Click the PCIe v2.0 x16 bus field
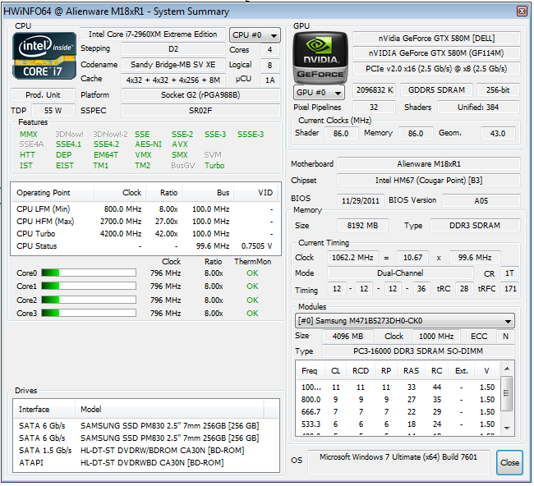 tap(436, 68)
